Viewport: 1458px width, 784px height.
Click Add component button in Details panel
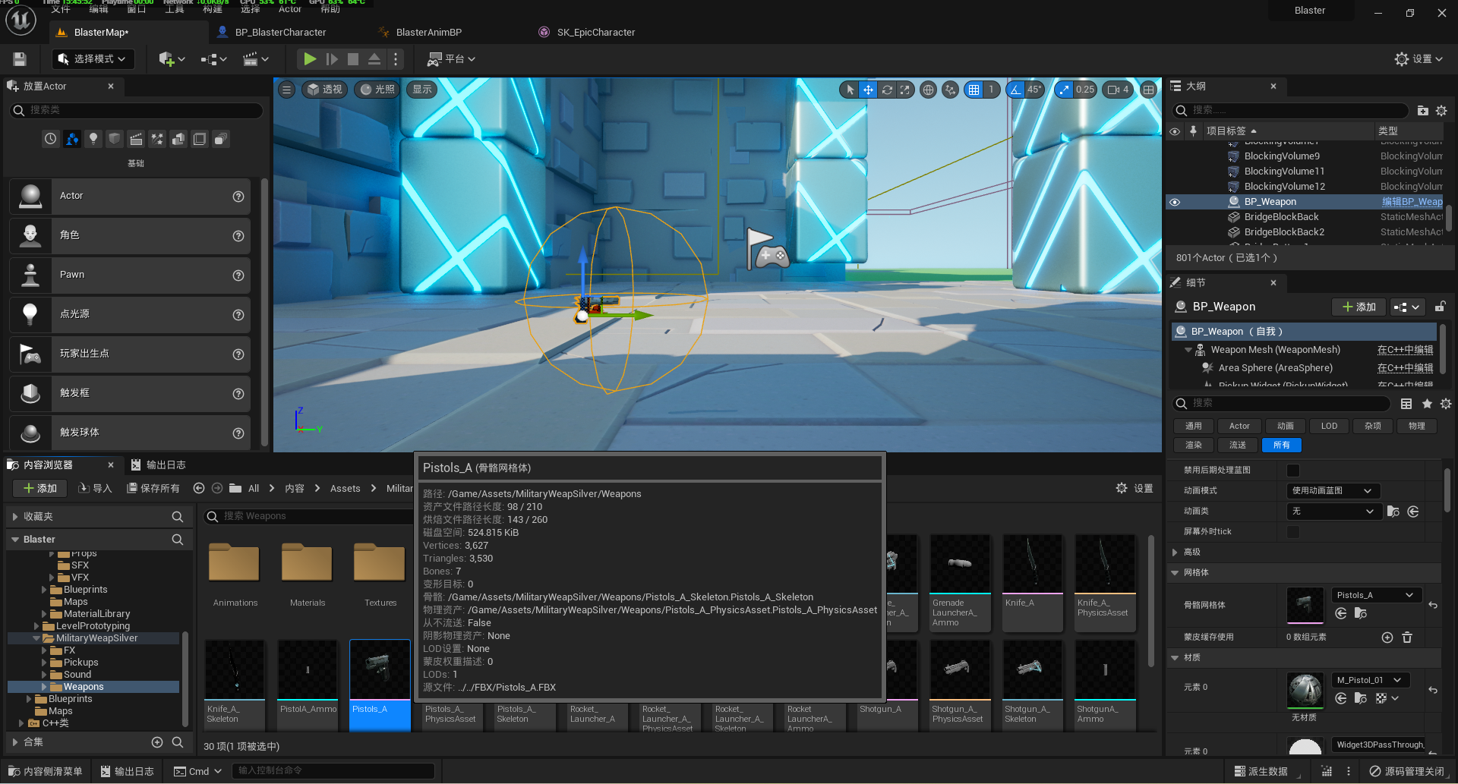(x=1359, y=307)
